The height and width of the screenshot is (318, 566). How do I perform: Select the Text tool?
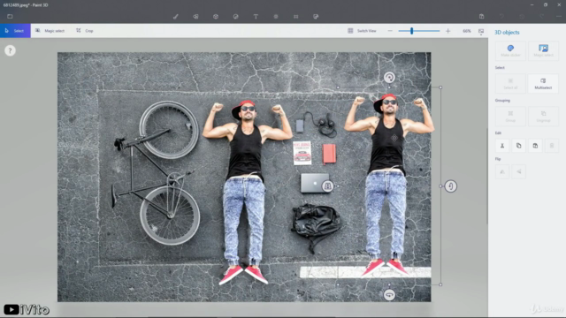pos(256,17)
